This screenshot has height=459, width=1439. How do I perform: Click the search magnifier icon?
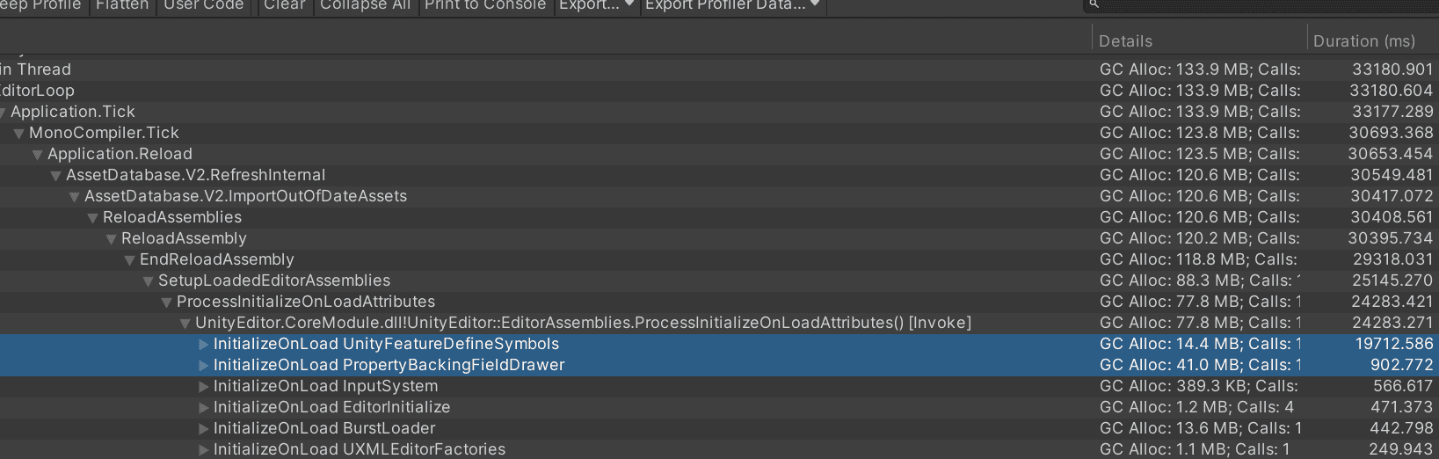[1094, 4]
